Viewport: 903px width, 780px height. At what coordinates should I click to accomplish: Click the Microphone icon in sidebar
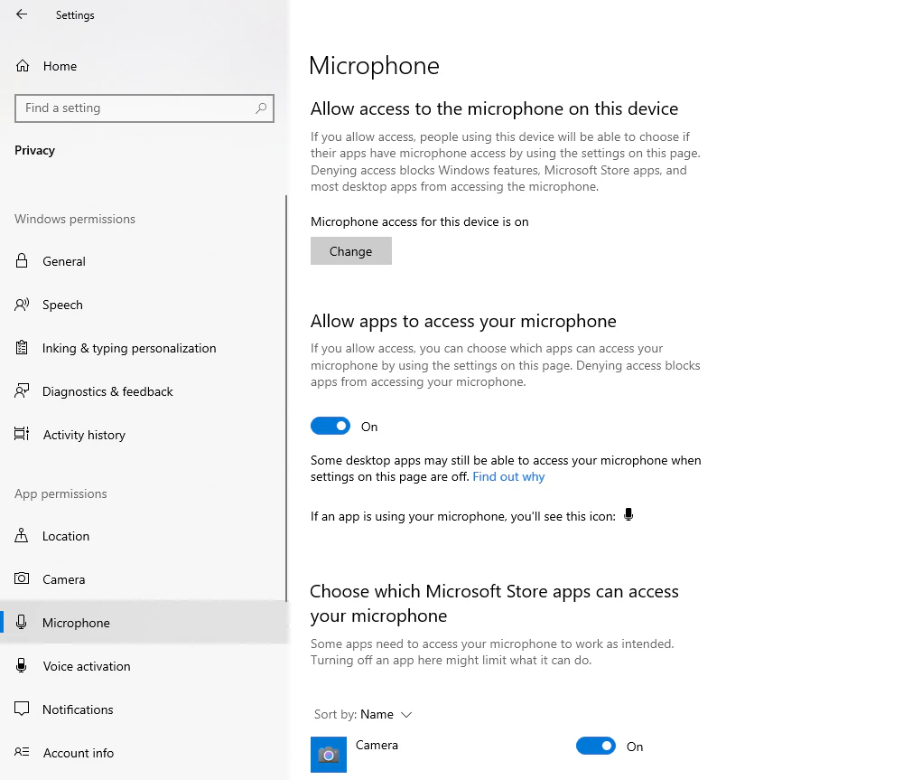click(x=22, y=622)
